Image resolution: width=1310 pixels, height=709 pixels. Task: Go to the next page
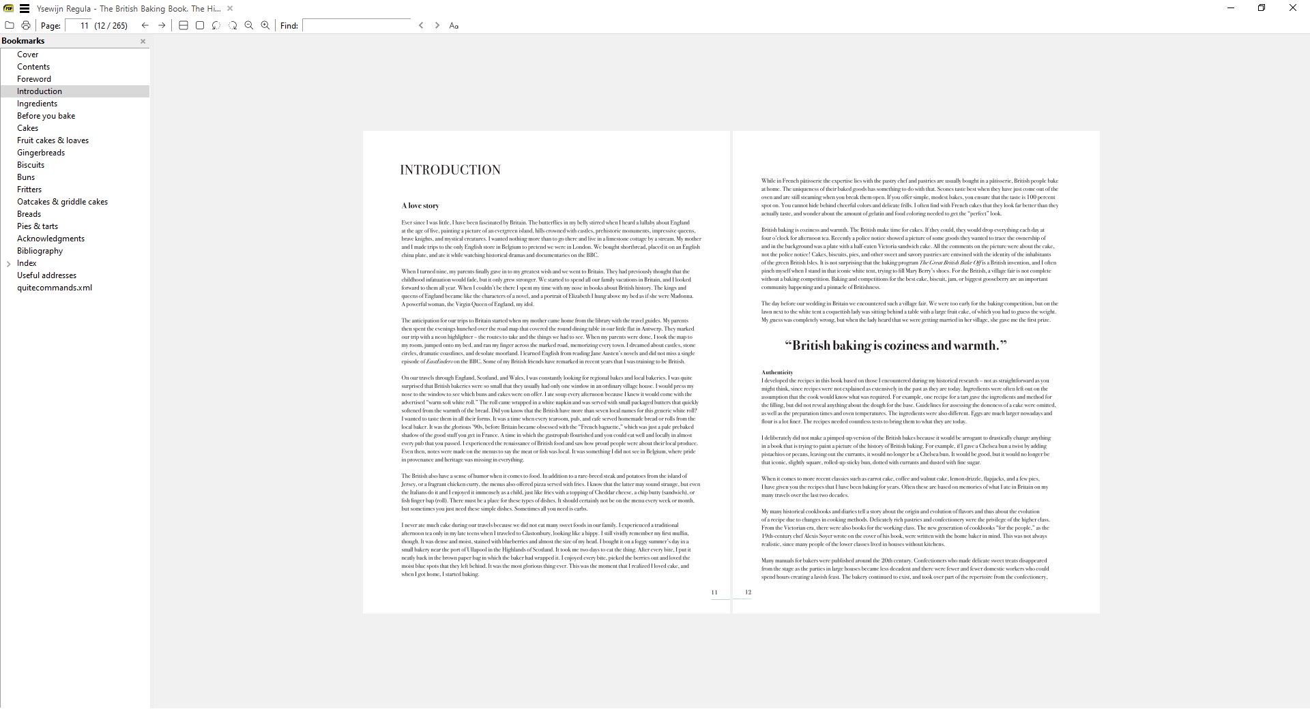(162, 25)
